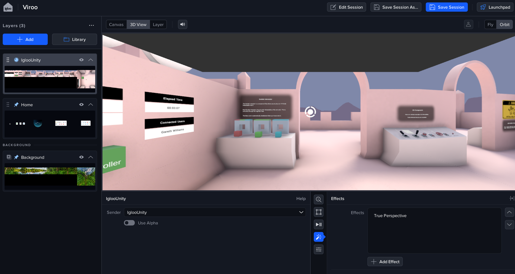
Task: Click the Background layer pin icon
Action: (16, 157)
